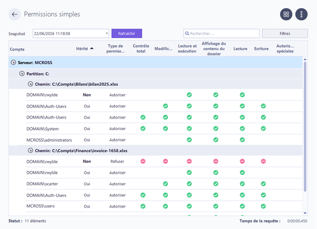Sort by Ecriture column header
This screenshot has width=317, height=229.
[x=262, y=49]
